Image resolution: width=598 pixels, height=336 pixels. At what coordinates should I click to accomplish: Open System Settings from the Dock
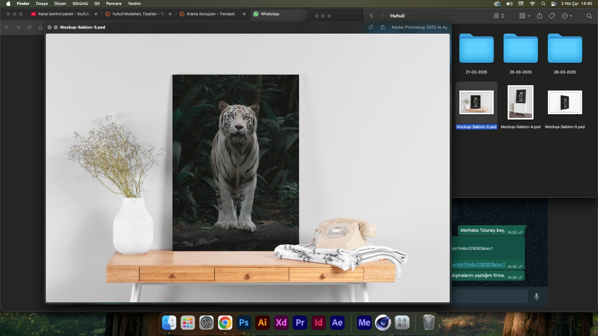pyautogui.click(x=206, y=323)
